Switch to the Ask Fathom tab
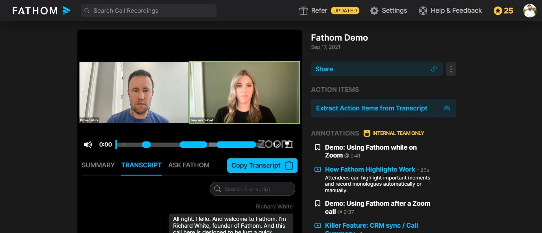 pos(189,165)
